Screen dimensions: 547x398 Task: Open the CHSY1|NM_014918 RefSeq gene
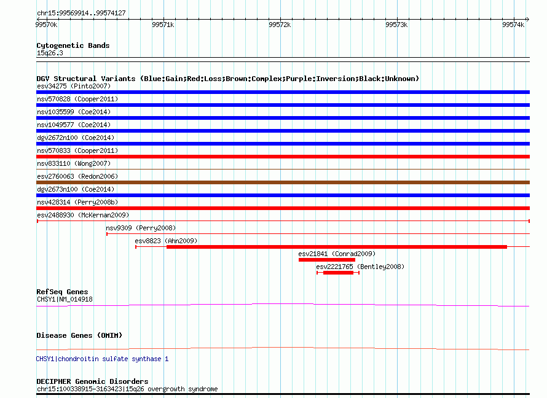(65, 299)
